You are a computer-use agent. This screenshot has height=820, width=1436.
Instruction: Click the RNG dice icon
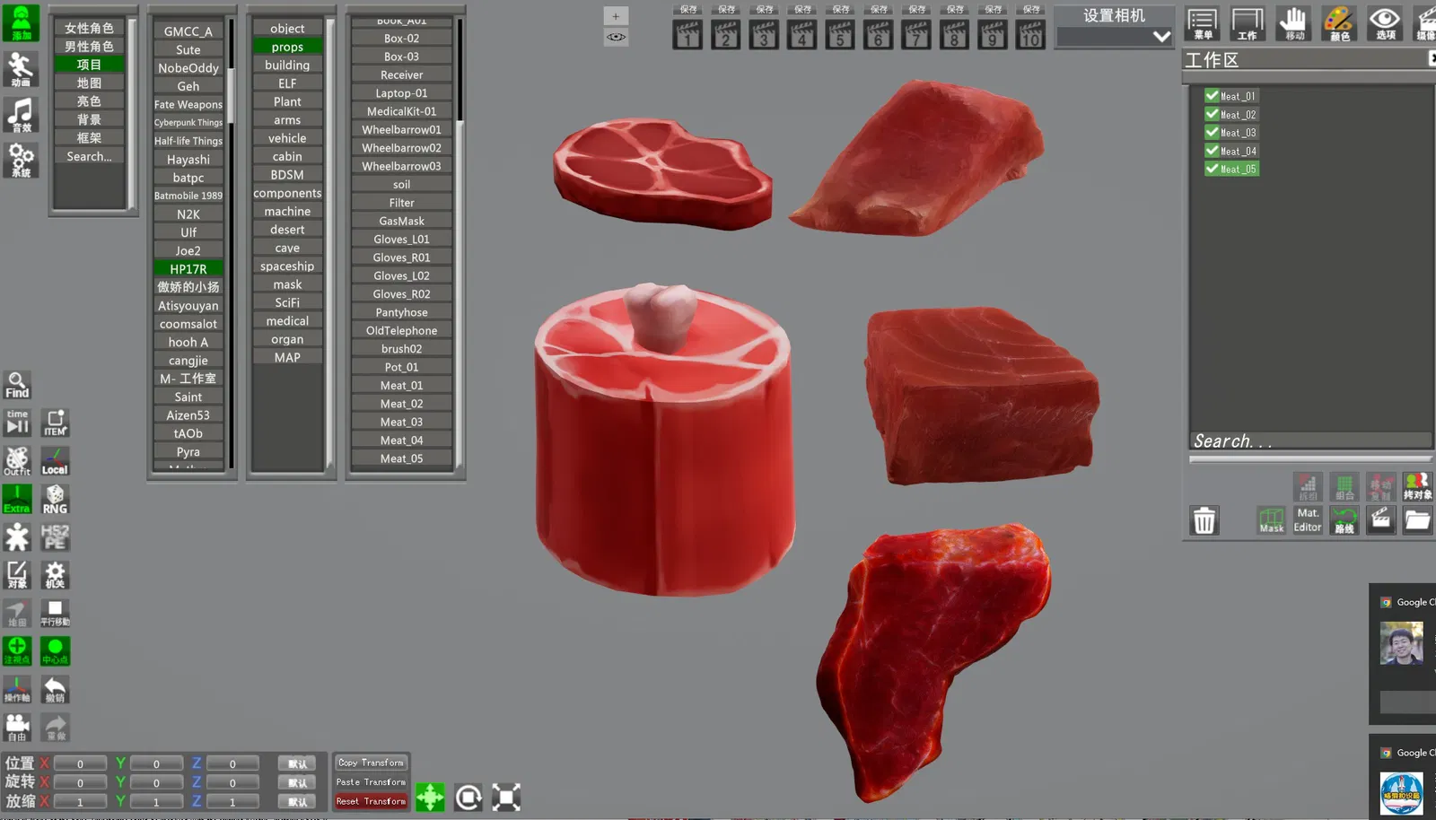tap(55, 500)
